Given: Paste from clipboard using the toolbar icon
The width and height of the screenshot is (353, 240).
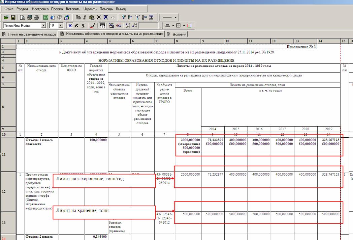Looking at the screenshot, I should (92, 17).
